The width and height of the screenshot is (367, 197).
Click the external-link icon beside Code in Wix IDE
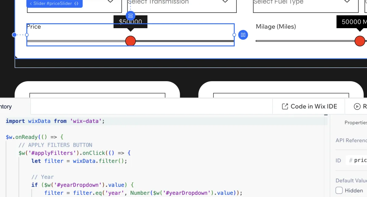click(285, 106)
